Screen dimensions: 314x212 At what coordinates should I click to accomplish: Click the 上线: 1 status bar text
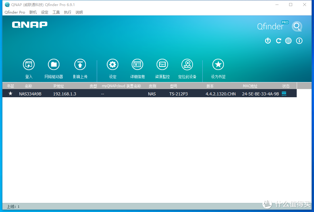pyautogui.click(x=13, y=207)
